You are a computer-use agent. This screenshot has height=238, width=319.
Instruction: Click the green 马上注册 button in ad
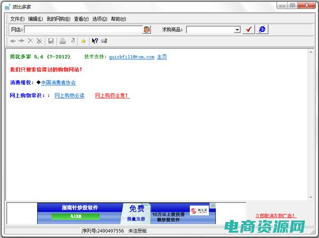(75, 216)
